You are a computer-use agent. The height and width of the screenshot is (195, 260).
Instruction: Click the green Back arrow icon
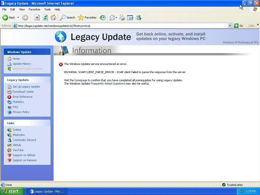(x=5, y=18)
